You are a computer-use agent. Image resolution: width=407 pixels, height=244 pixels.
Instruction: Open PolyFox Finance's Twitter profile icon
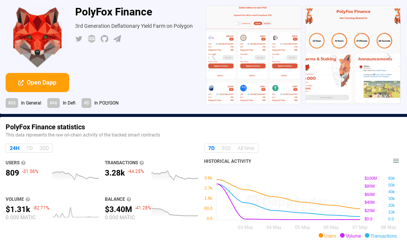79,38
